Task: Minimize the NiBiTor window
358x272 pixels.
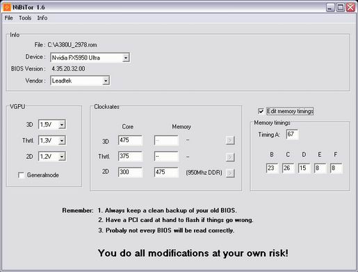Action: point(330,8)
